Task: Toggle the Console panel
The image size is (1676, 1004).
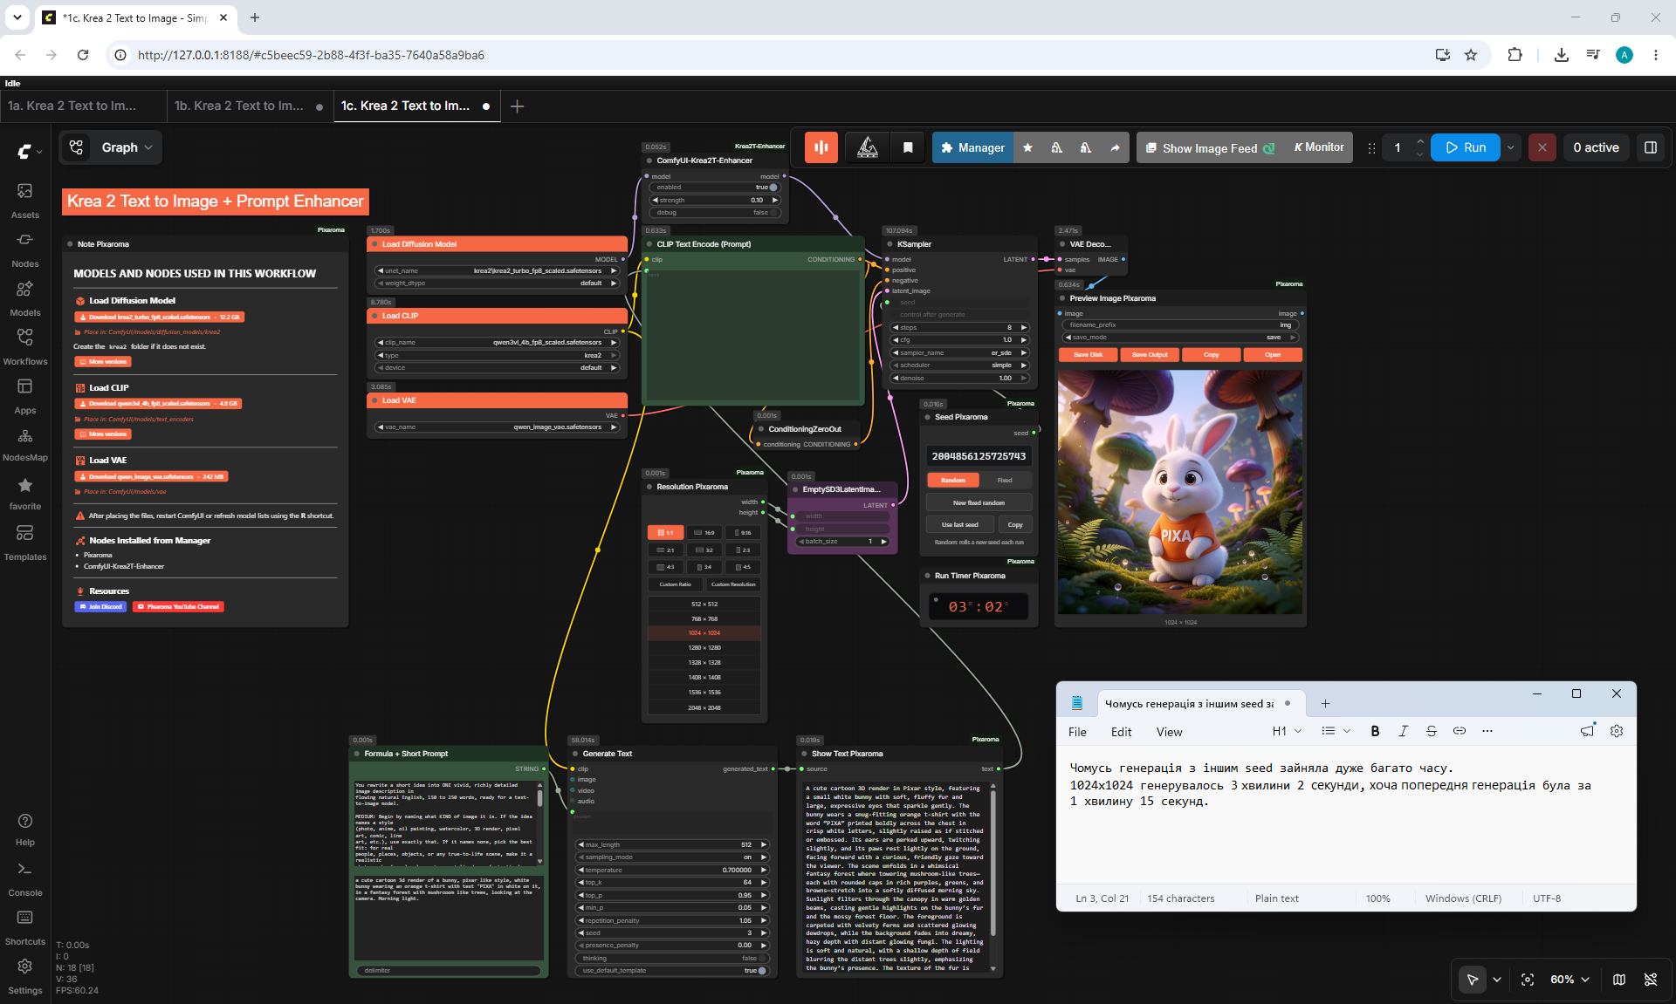Action: [25, 878]
